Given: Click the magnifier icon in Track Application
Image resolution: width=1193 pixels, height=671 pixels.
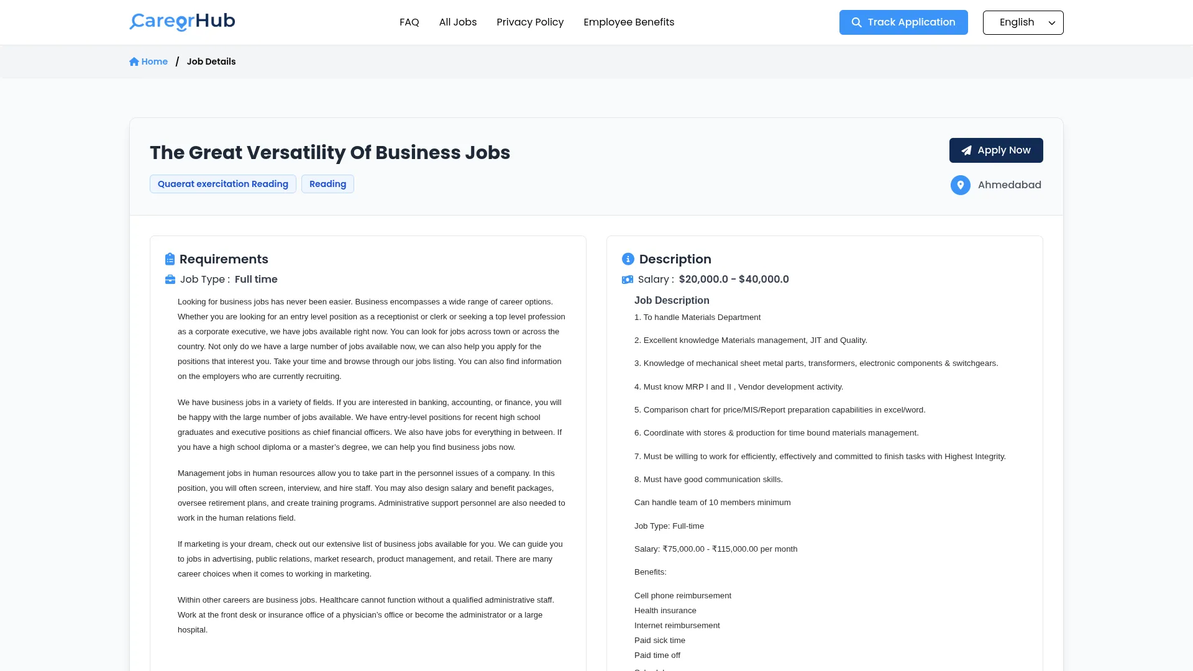Looking at the screenshot, I should coord(856,22).
